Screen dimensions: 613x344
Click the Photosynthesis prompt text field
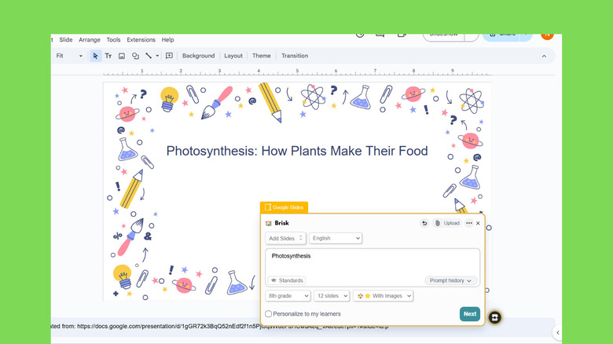coord(372,259)
